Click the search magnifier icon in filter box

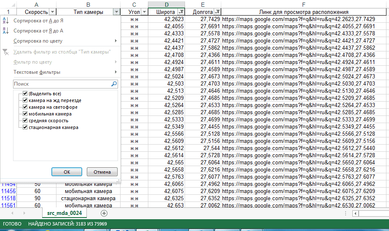(x=114, y=84)
